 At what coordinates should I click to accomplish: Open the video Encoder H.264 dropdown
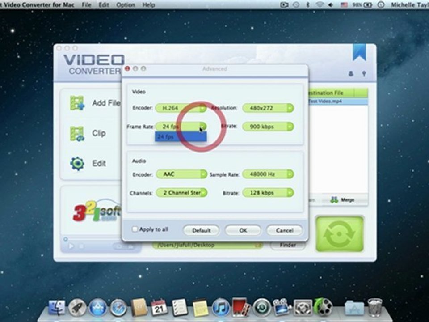click(181, 108)
